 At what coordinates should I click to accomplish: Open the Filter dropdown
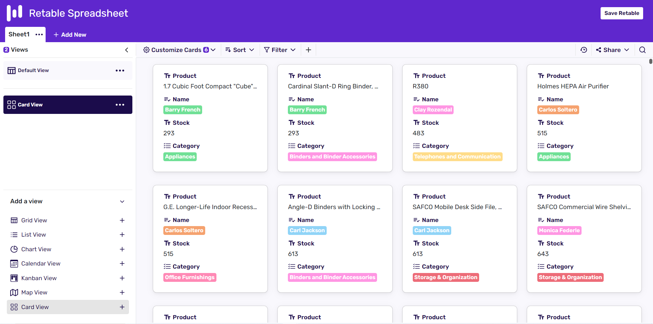280,50
